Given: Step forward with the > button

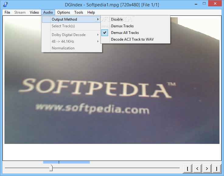Looking at the screenshot, I should pos(207,169).
